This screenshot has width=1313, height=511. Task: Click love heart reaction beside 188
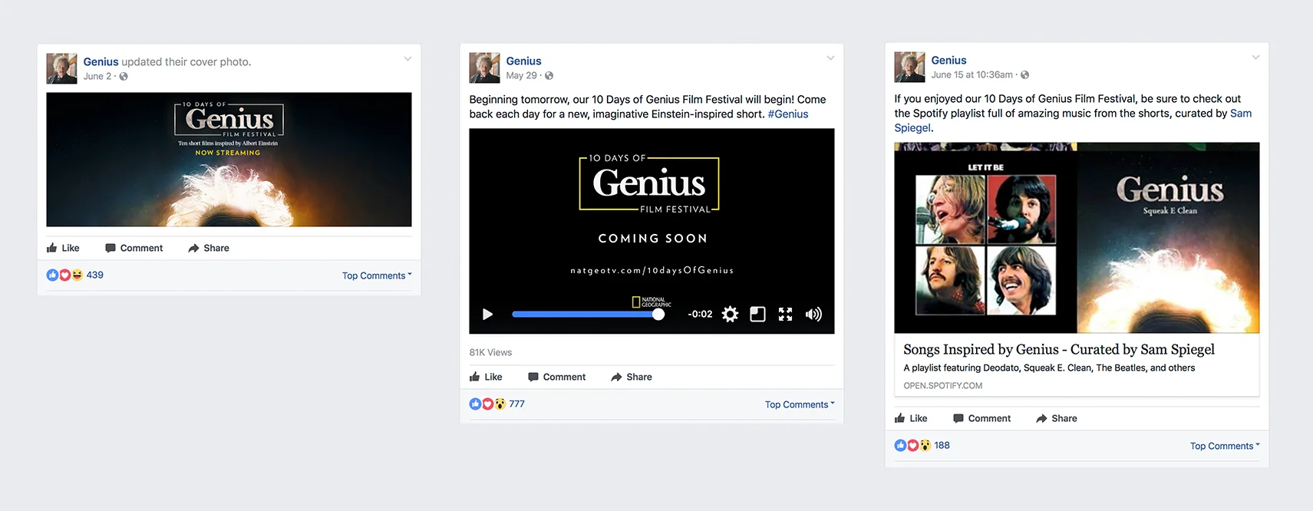(912, 445)
